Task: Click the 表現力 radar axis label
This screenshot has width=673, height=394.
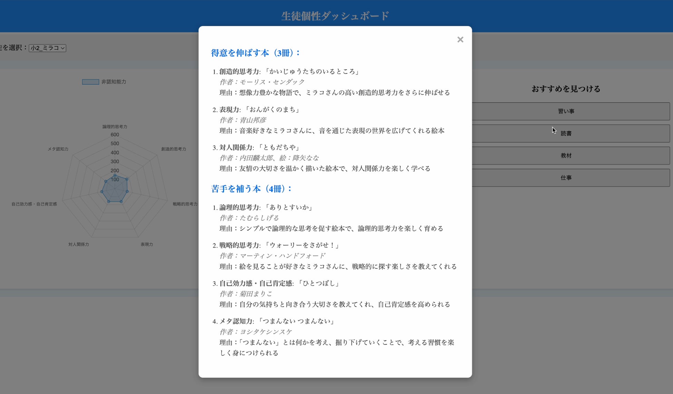Action: pos(147,244)
